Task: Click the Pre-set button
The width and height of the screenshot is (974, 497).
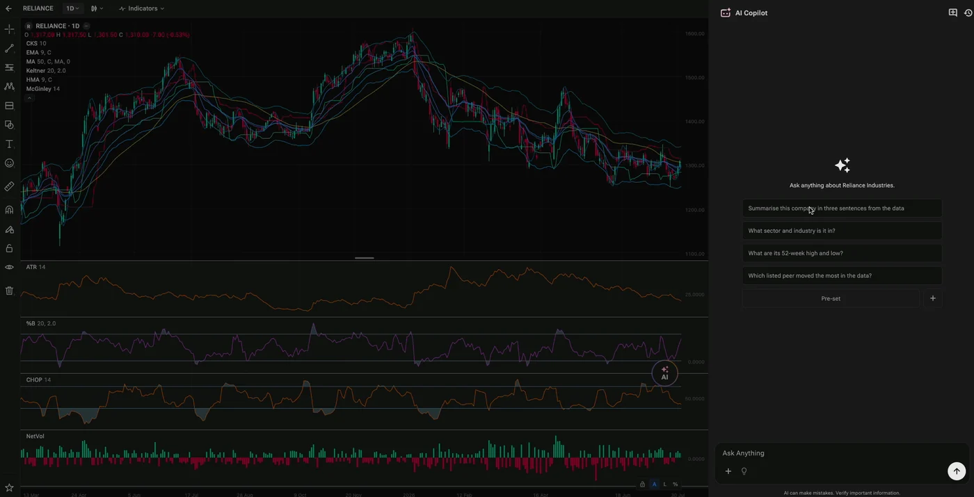Action: click(x=831, y=298)
